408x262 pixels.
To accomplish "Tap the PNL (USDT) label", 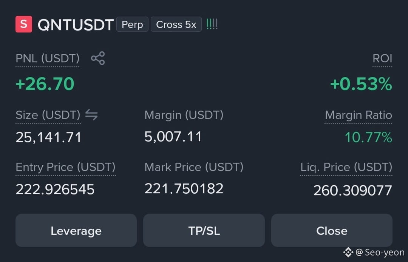I will click(x=48, y=58).
